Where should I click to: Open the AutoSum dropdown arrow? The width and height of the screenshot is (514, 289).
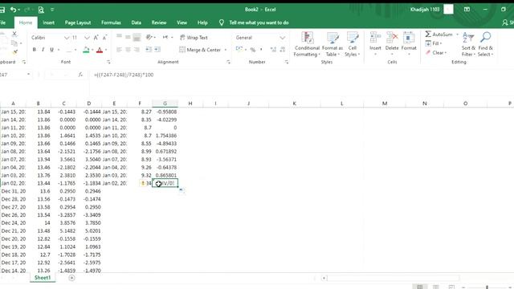pyautogui.click(x=457, y=35)
